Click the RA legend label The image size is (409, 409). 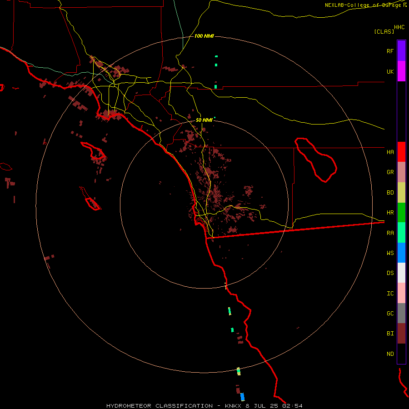point(390,233)
